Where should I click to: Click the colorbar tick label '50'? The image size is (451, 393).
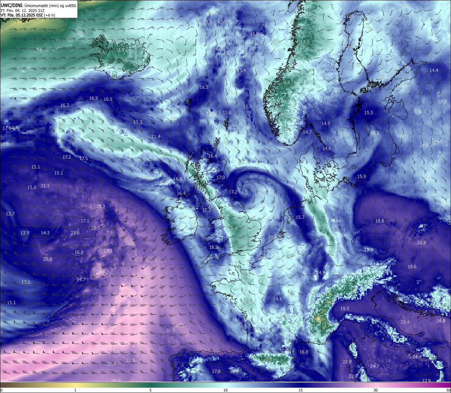click(448, 390)
